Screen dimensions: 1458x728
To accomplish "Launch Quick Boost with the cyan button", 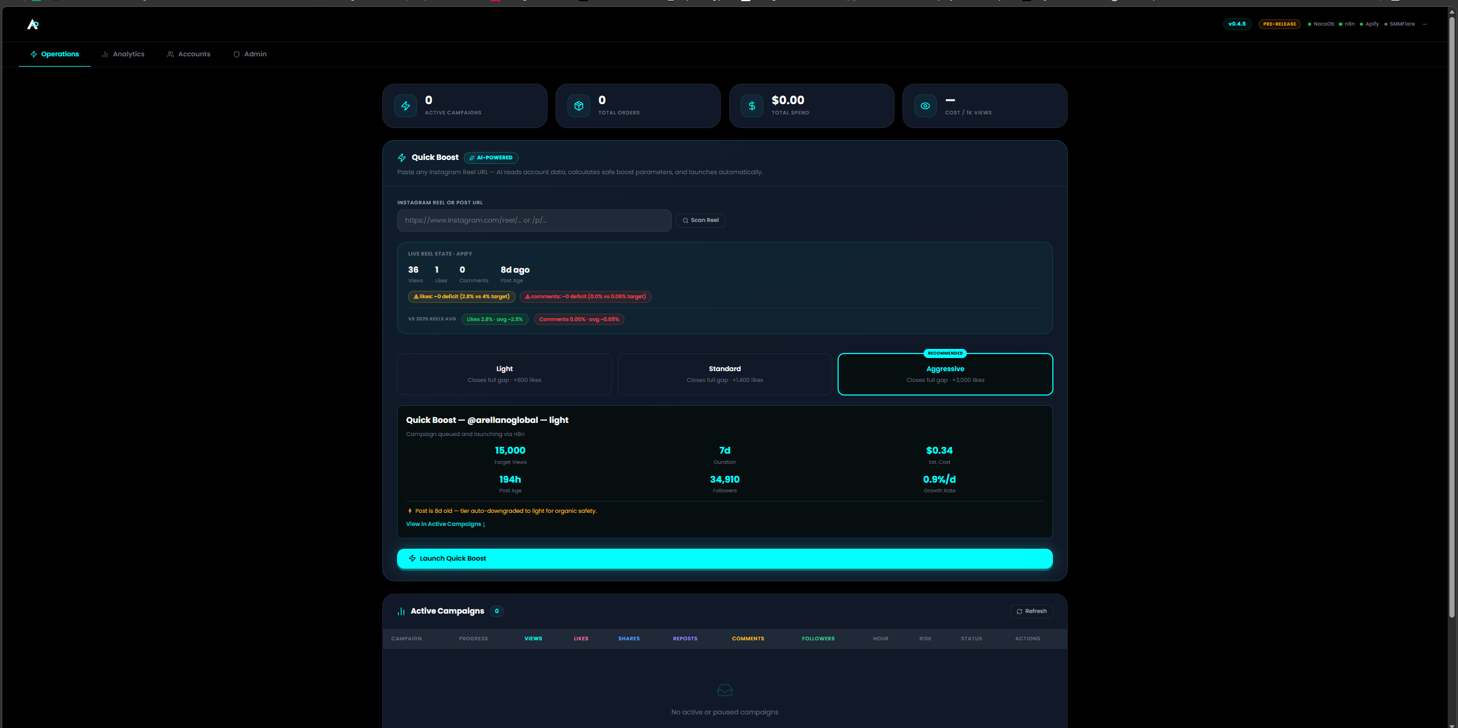I will coord(725,558).
